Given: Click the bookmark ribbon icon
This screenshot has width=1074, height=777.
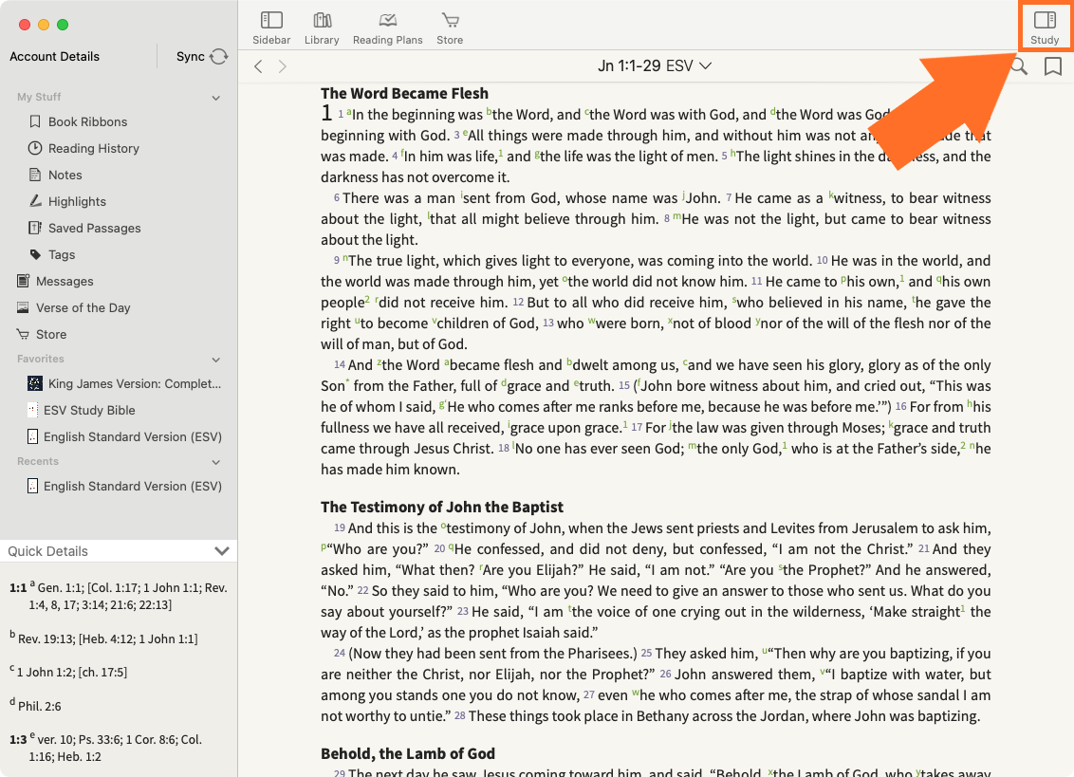Looking at the screenshot, I should 1053,66.
